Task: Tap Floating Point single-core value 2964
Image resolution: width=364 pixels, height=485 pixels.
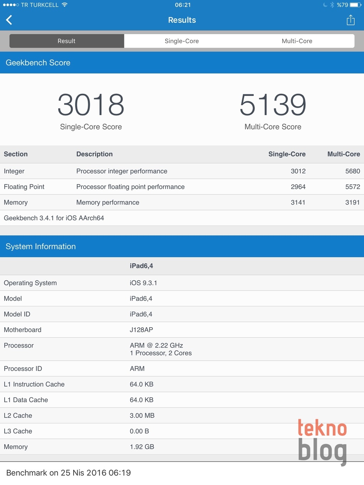Action: point(298,187)
